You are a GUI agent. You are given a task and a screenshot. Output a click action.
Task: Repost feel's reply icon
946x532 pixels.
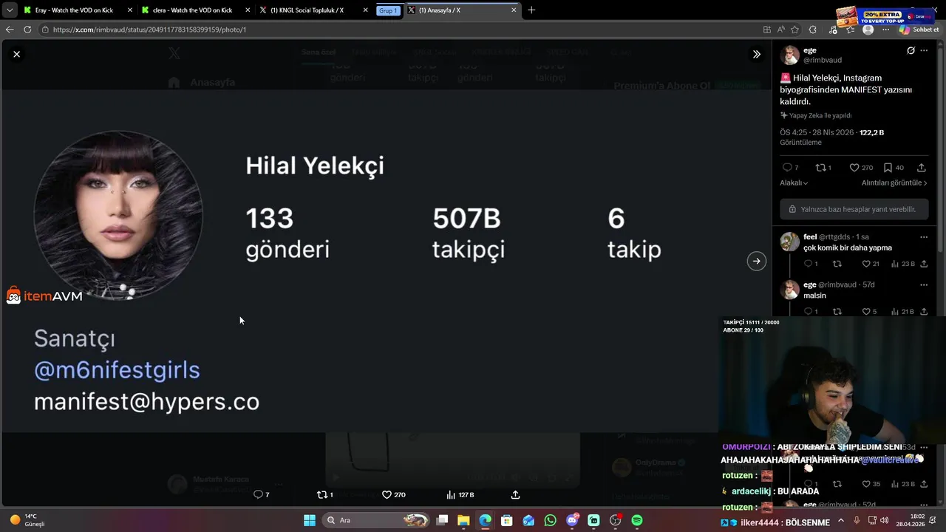pos(837,264)
